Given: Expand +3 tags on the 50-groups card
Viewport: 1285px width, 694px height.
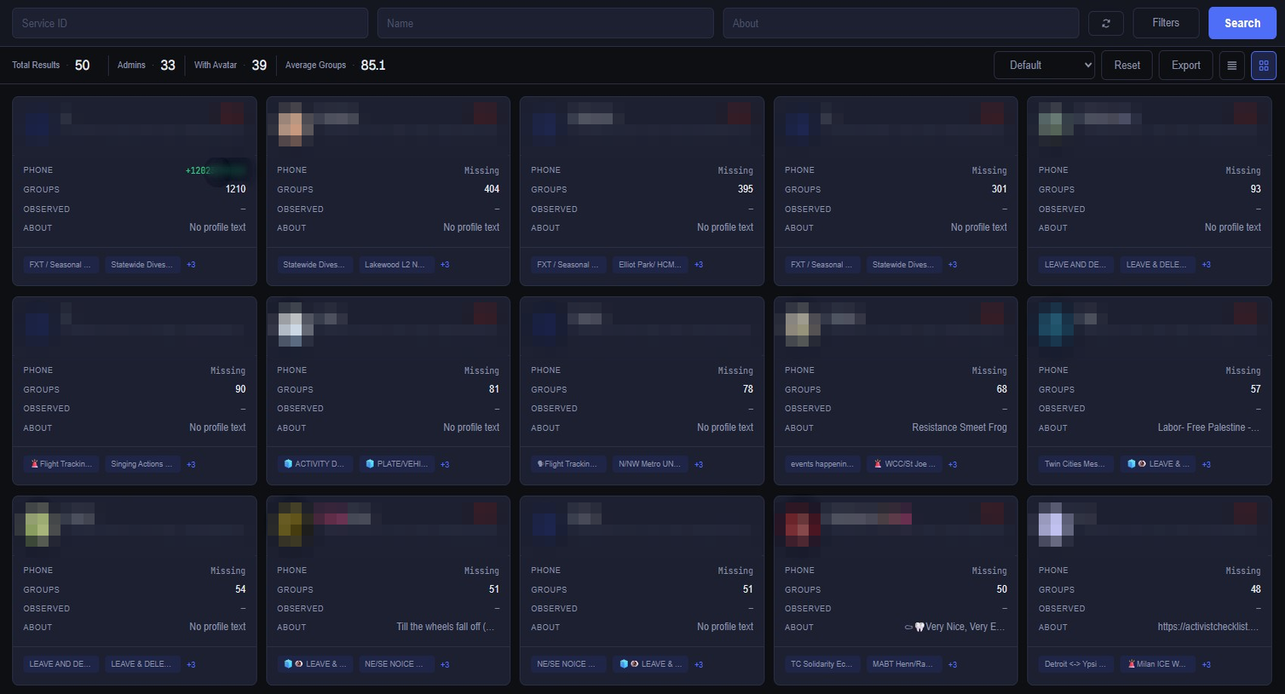Looking at the screenshot, I should tap(953, 665).
